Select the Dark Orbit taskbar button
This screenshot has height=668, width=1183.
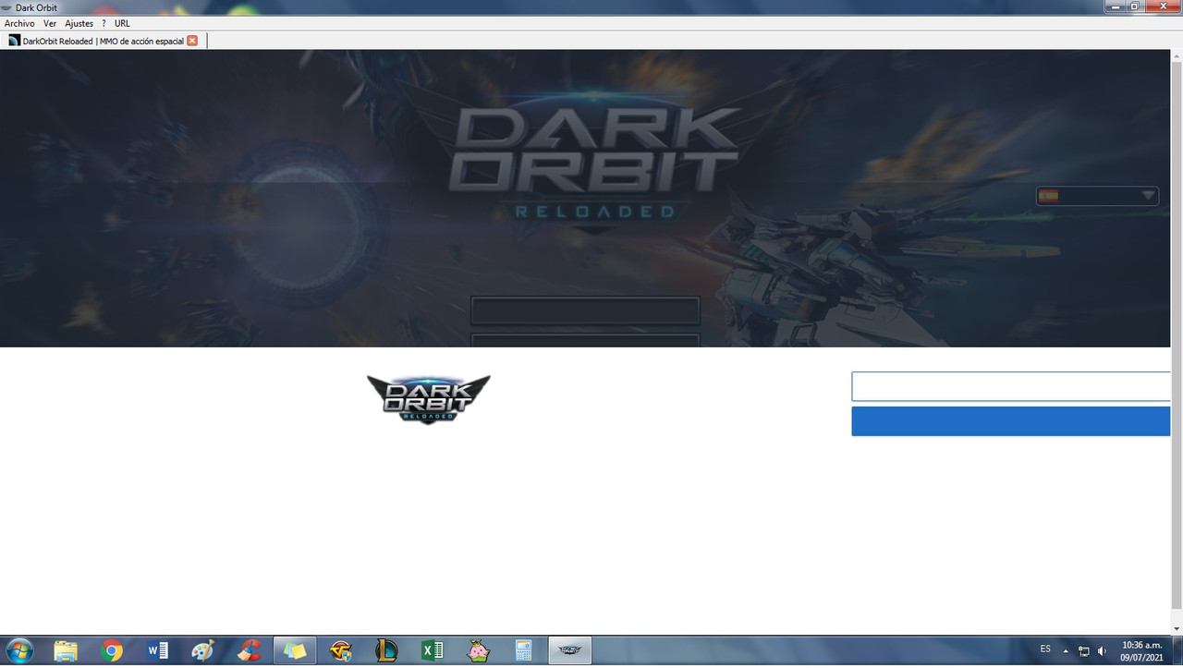(570, 650)
